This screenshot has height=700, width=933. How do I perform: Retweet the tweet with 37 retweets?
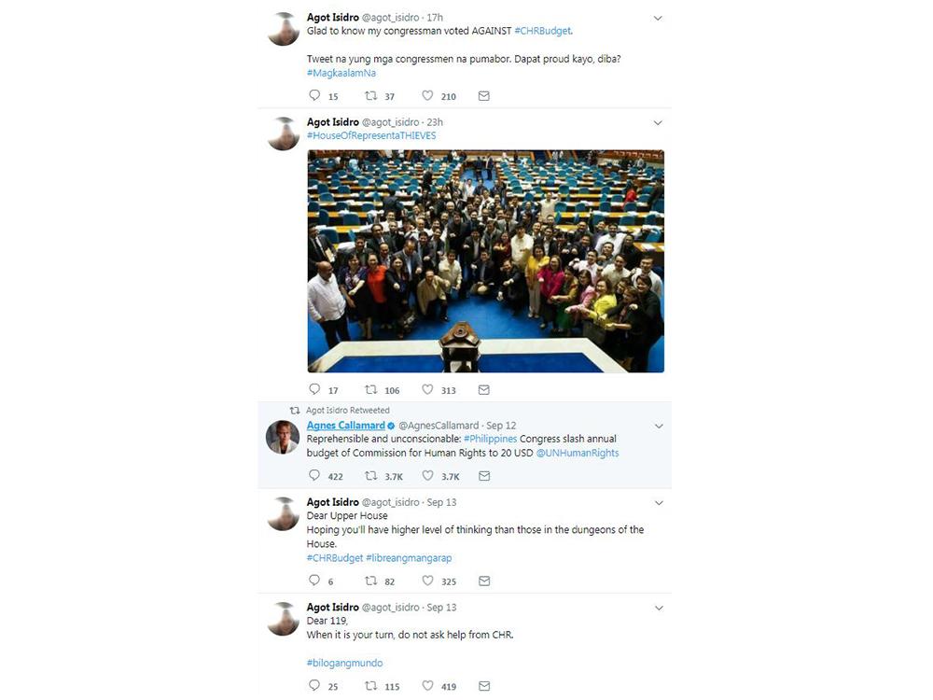click(370, 95)
